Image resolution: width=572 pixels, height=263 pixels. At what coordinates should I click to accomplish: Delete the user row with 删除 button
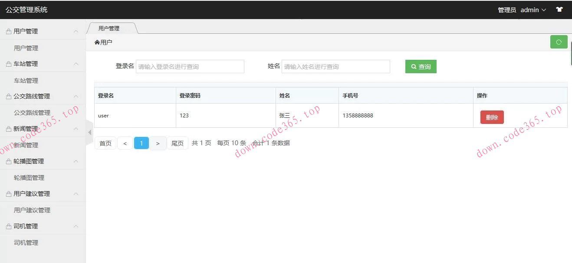point(492,117)
